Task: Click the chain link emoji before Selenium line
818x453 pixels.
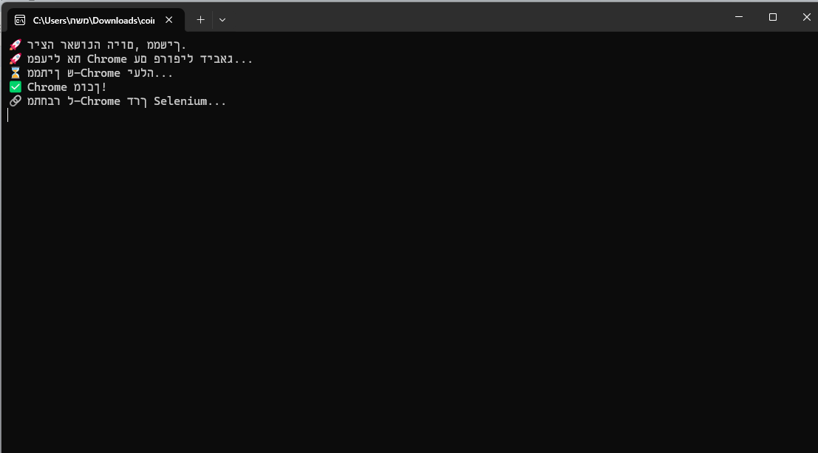Action: pyautogui.click(x=15, y=101)
